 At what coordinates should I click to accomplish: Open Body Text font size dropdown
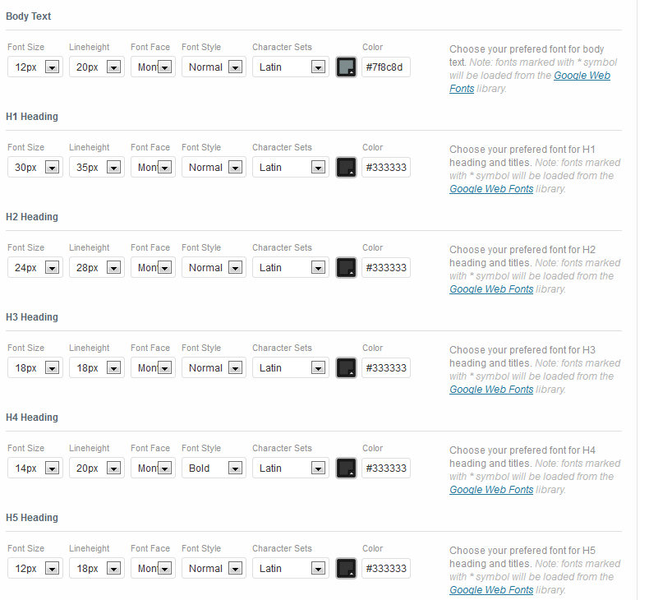coord(35,67)
